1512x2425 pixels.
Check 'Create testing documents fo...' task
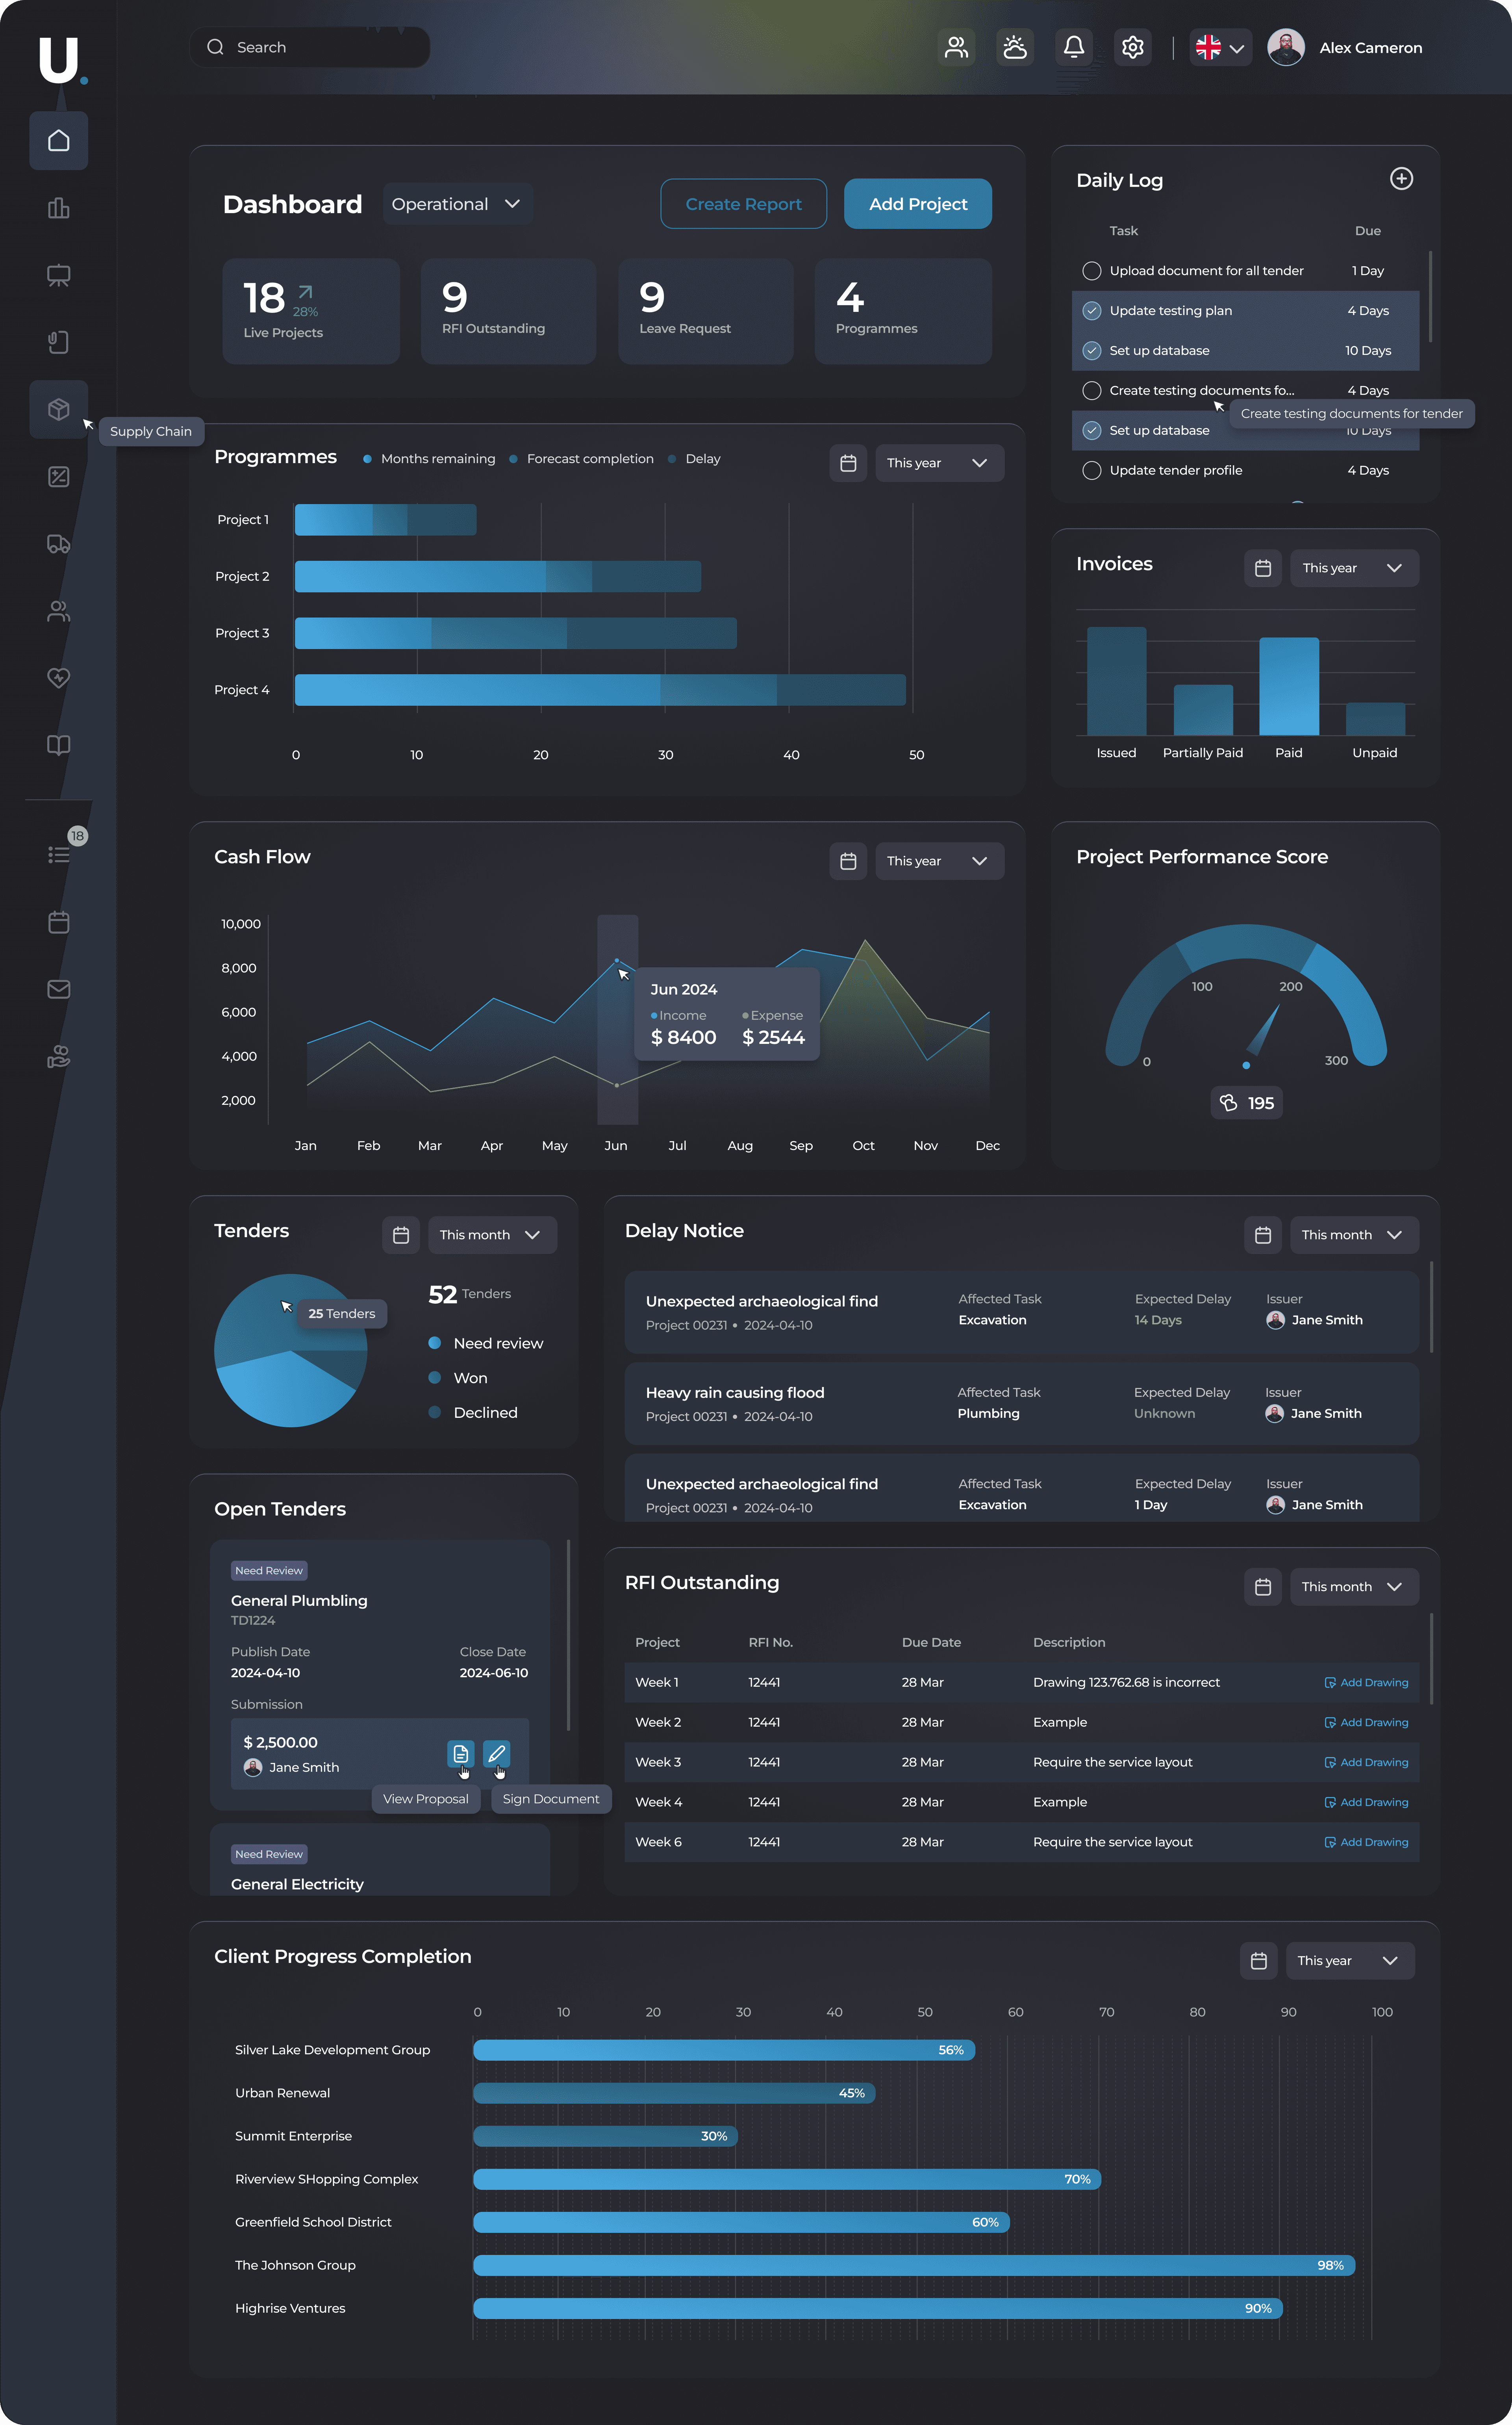coord(1092,391)
